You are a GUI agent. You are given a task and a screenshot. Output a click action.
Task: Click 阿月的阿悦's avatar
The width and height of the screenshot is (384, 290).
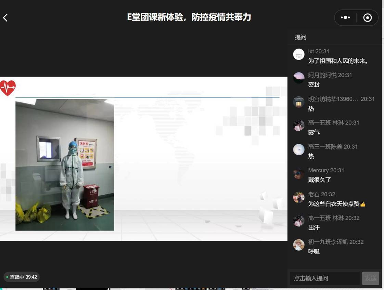click(x=299, y=78)
